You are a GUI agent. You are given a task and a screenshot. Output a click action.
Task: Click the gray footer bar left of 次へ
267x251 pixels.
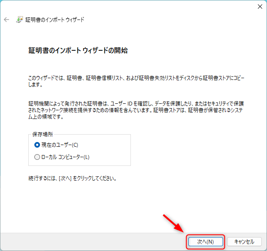pos(87,241)
